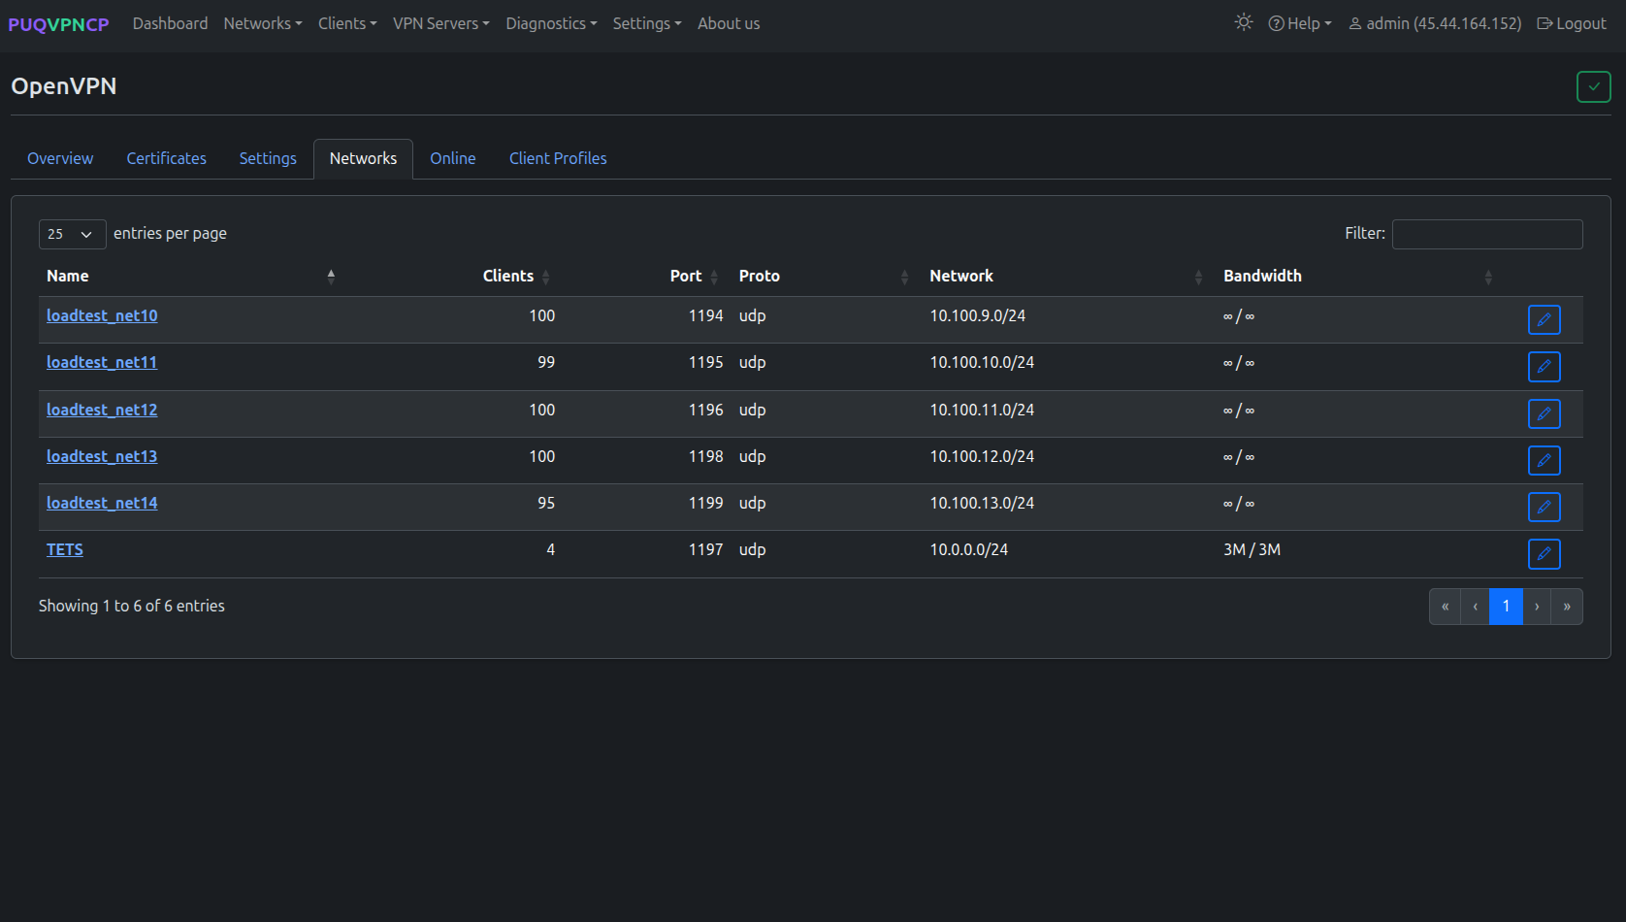Select page 1 in pagination
1626x922 pixels.
(1506, 607)
